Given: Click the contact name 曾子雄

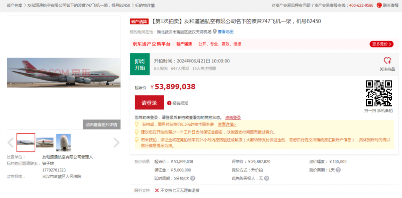Looking at the screenshot, I should [x=48, y=163].
